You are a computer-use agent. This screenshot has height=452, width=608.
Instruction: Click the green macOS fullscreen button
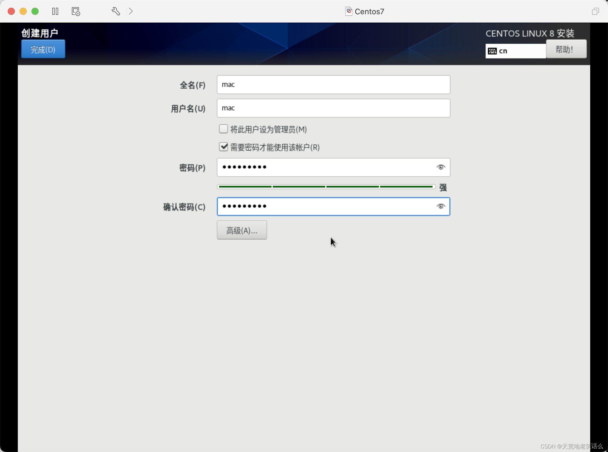(x=35, y=11)
